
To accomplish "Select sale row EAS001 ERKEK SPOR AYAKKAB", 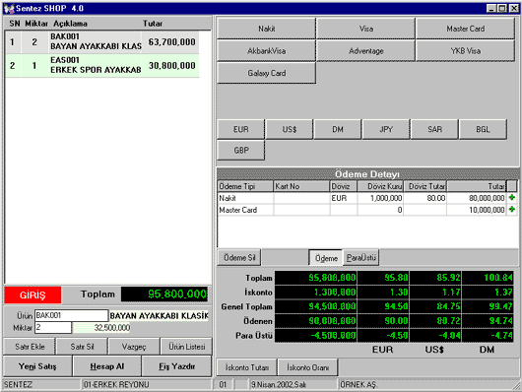I will [101, 66].
